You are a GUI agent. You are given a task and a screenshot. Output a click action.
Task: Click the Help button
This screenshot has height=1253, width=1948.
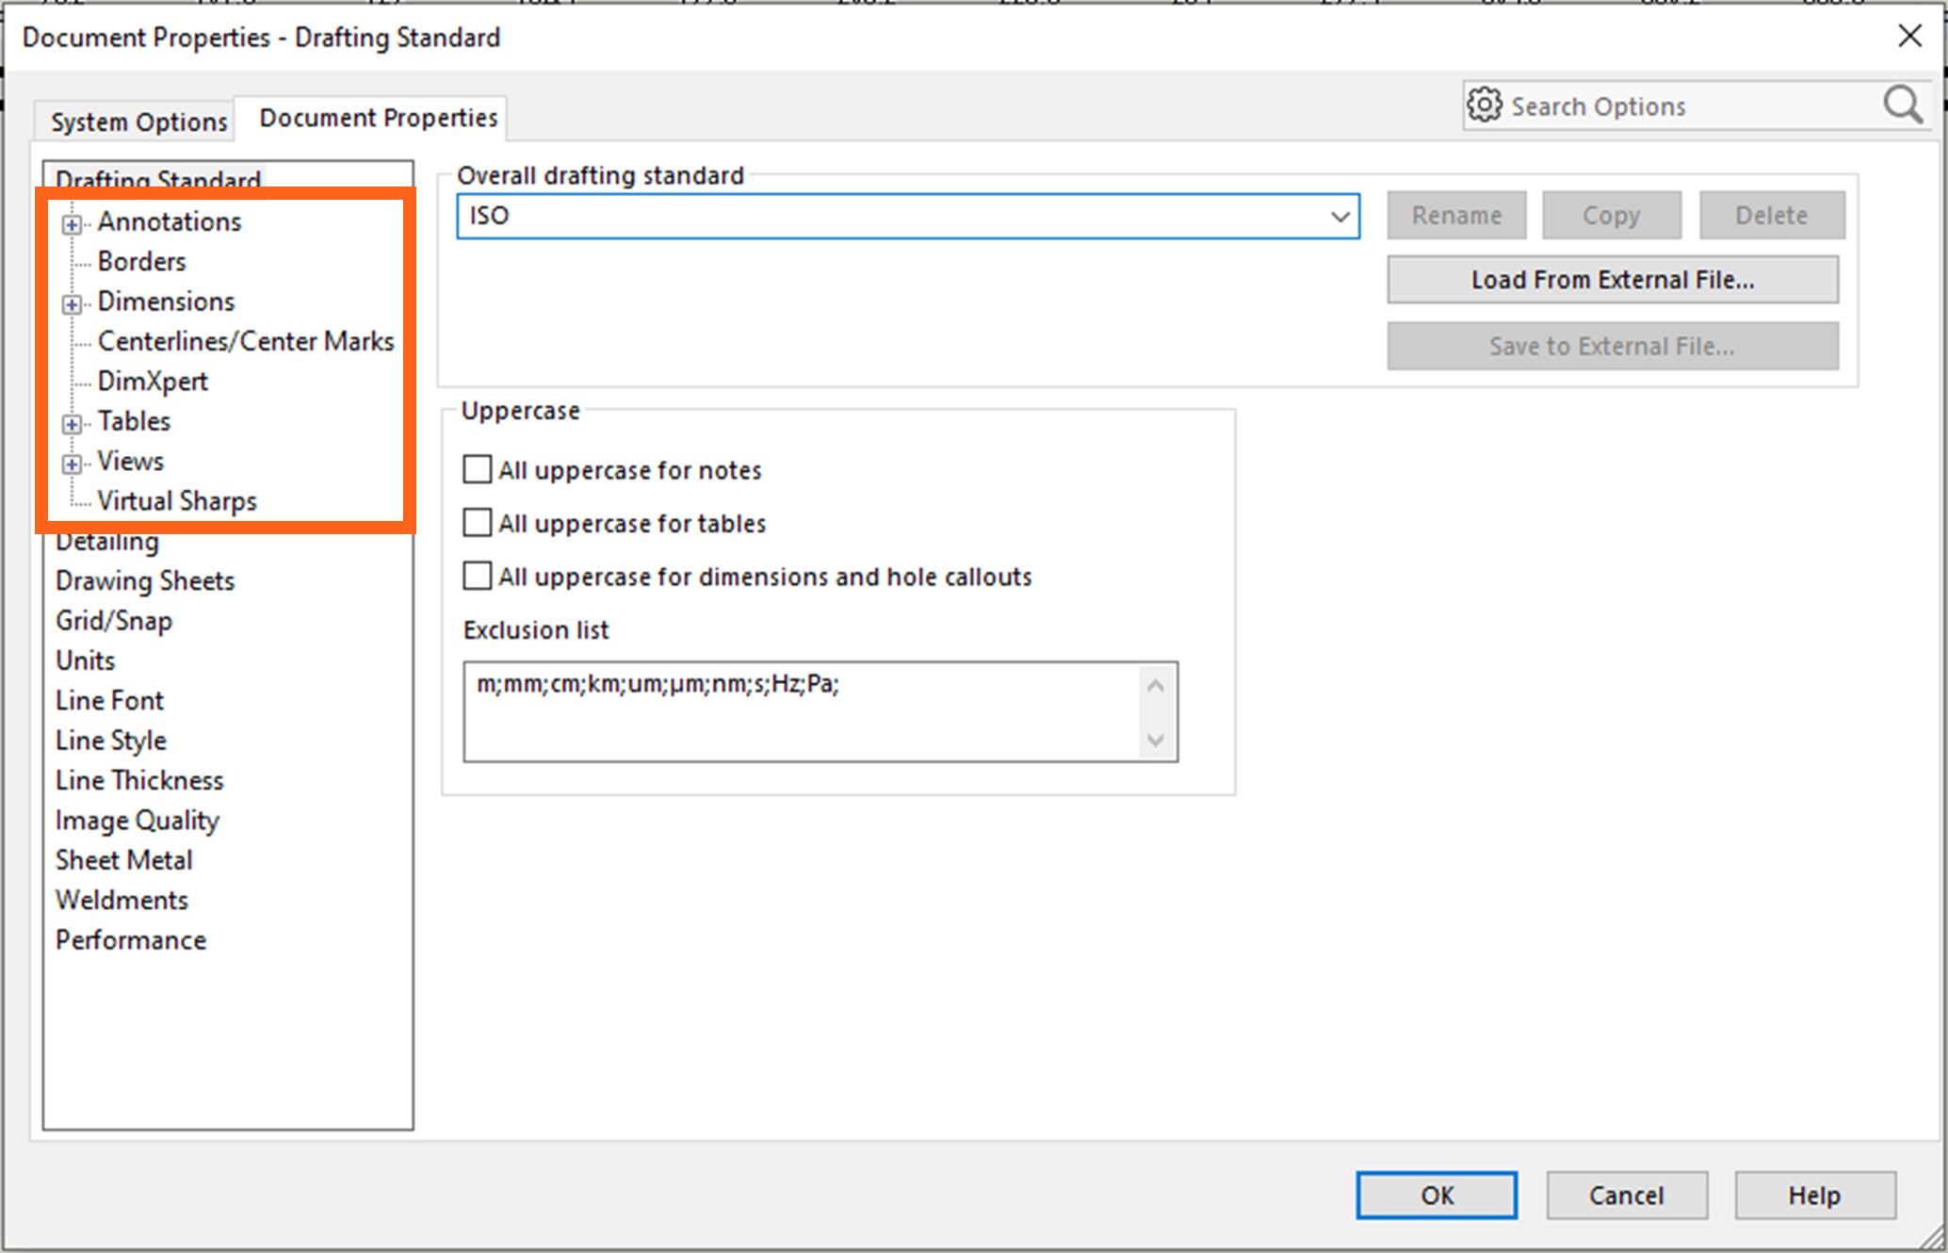pos(1814,1195)
